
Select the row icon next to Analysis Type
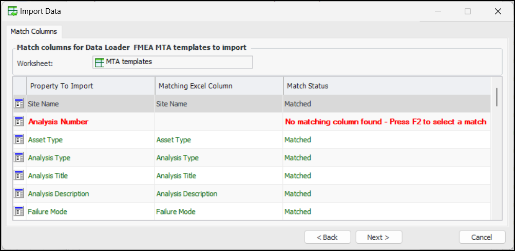19,158
